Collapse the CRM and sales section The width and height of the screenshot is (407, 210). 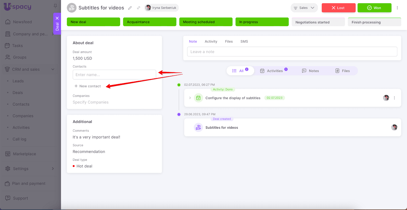(53, 69)
